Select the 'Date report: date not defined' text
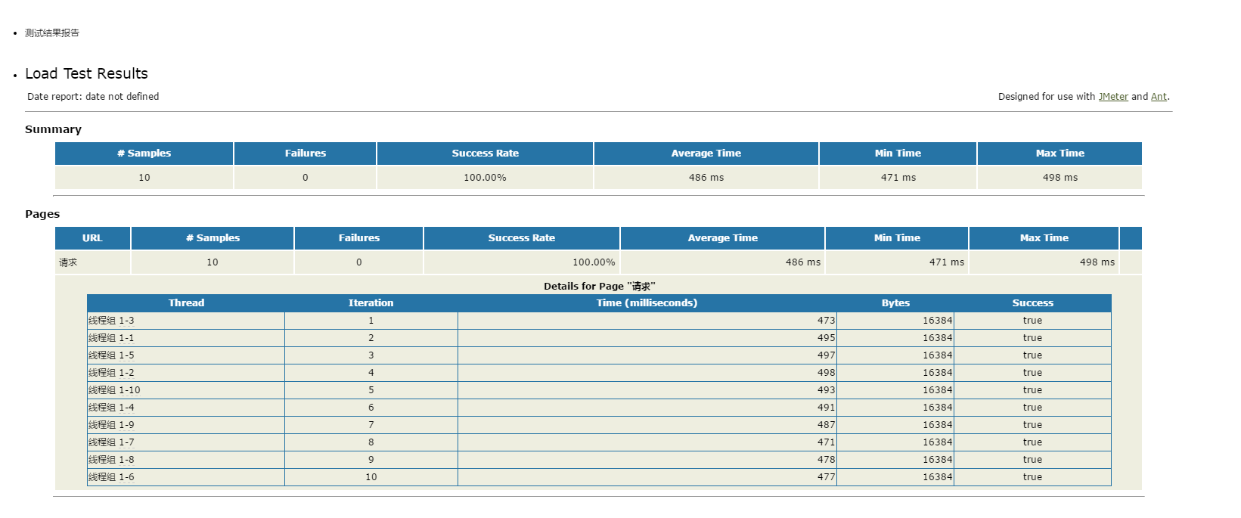This screenshot has height=518, width=1241. [93, 97]
